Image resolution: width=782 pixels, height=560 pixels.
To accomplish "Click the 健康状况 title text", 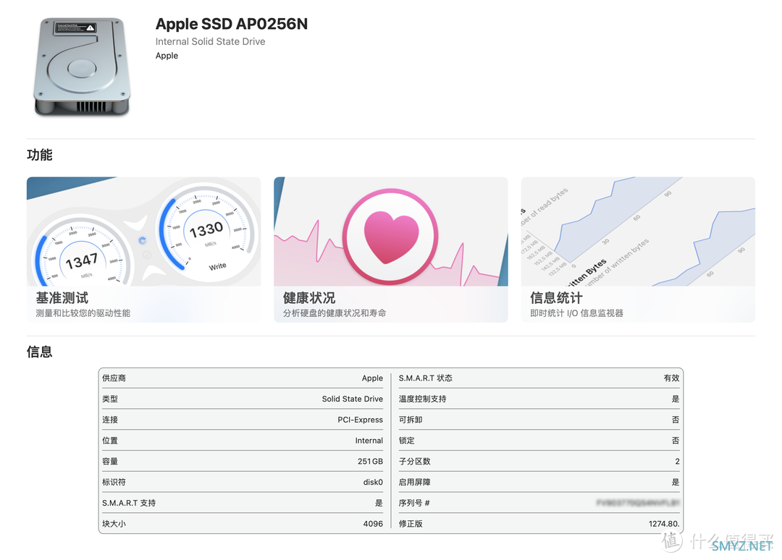I will point(309,298).
